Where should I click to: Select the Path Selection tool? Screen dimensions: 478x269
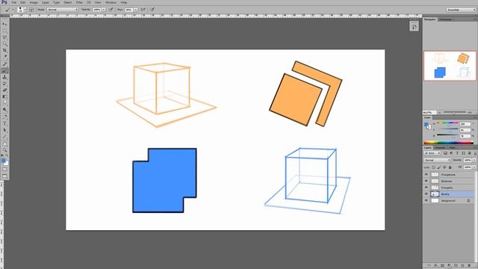4,130
